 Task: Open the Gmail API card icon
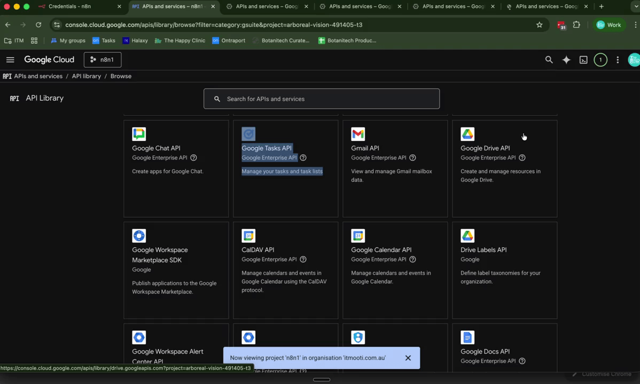[x=357, y=134]
